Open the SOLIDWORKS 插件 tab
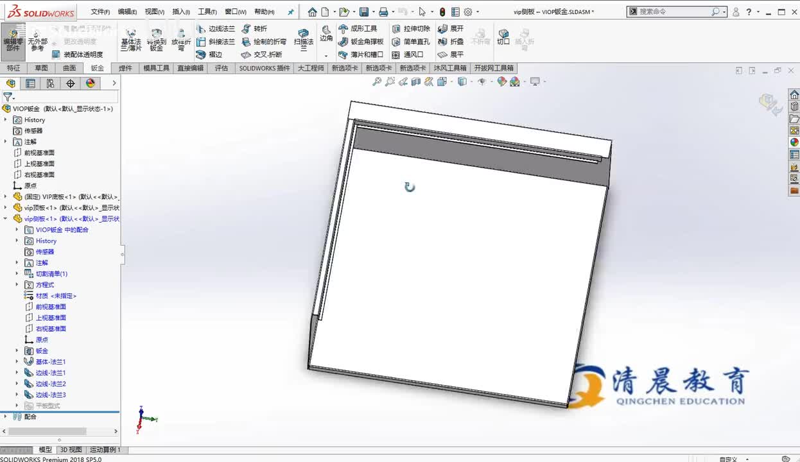 pos(265,68)
